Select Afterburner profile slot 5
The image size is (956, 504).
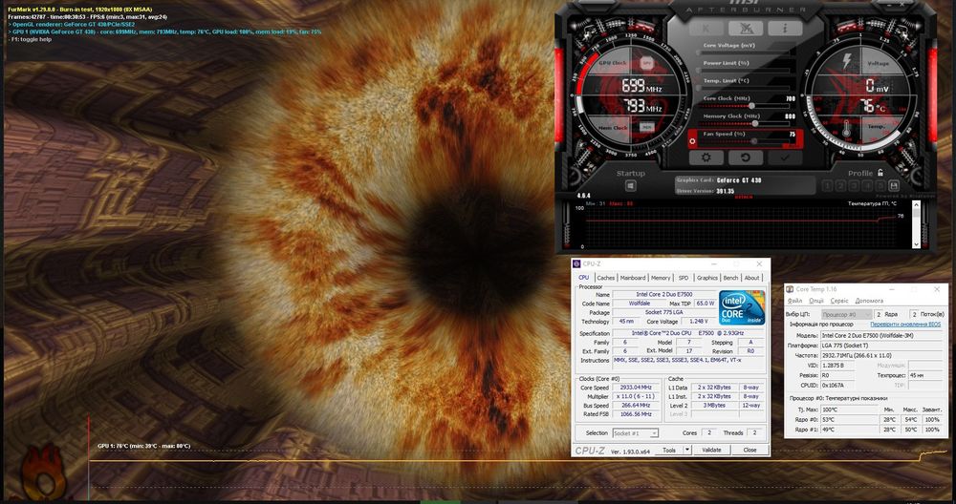click(880, 185)
